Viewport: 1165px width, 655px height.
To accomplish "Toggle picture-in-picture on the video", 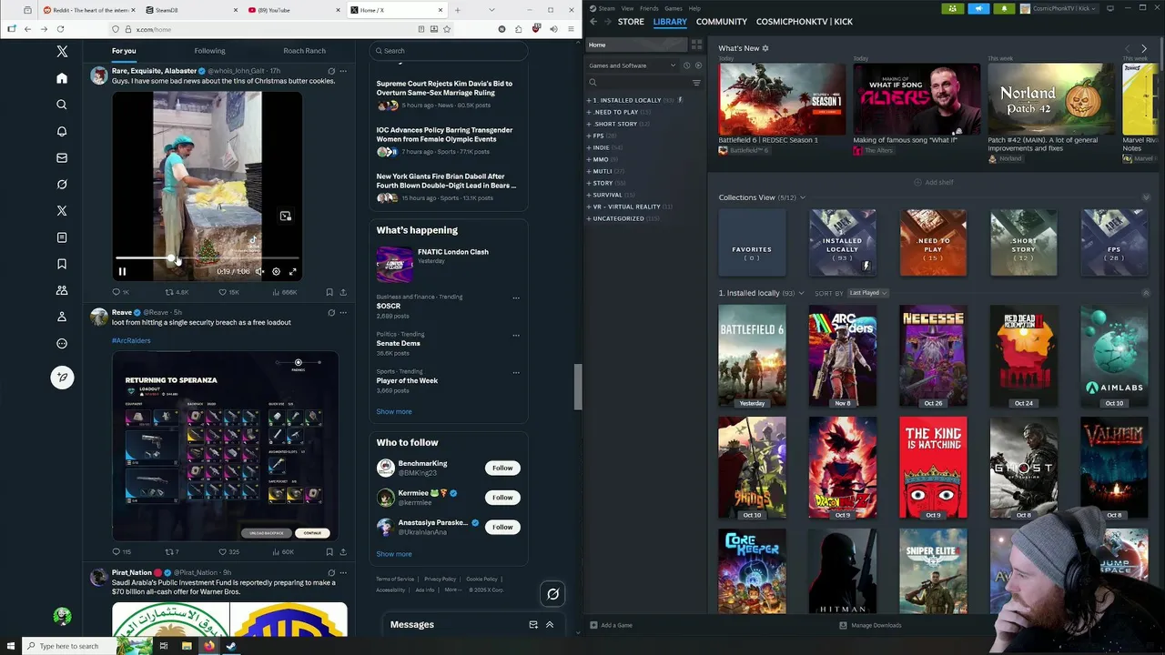I will click(x=285, y=216).
